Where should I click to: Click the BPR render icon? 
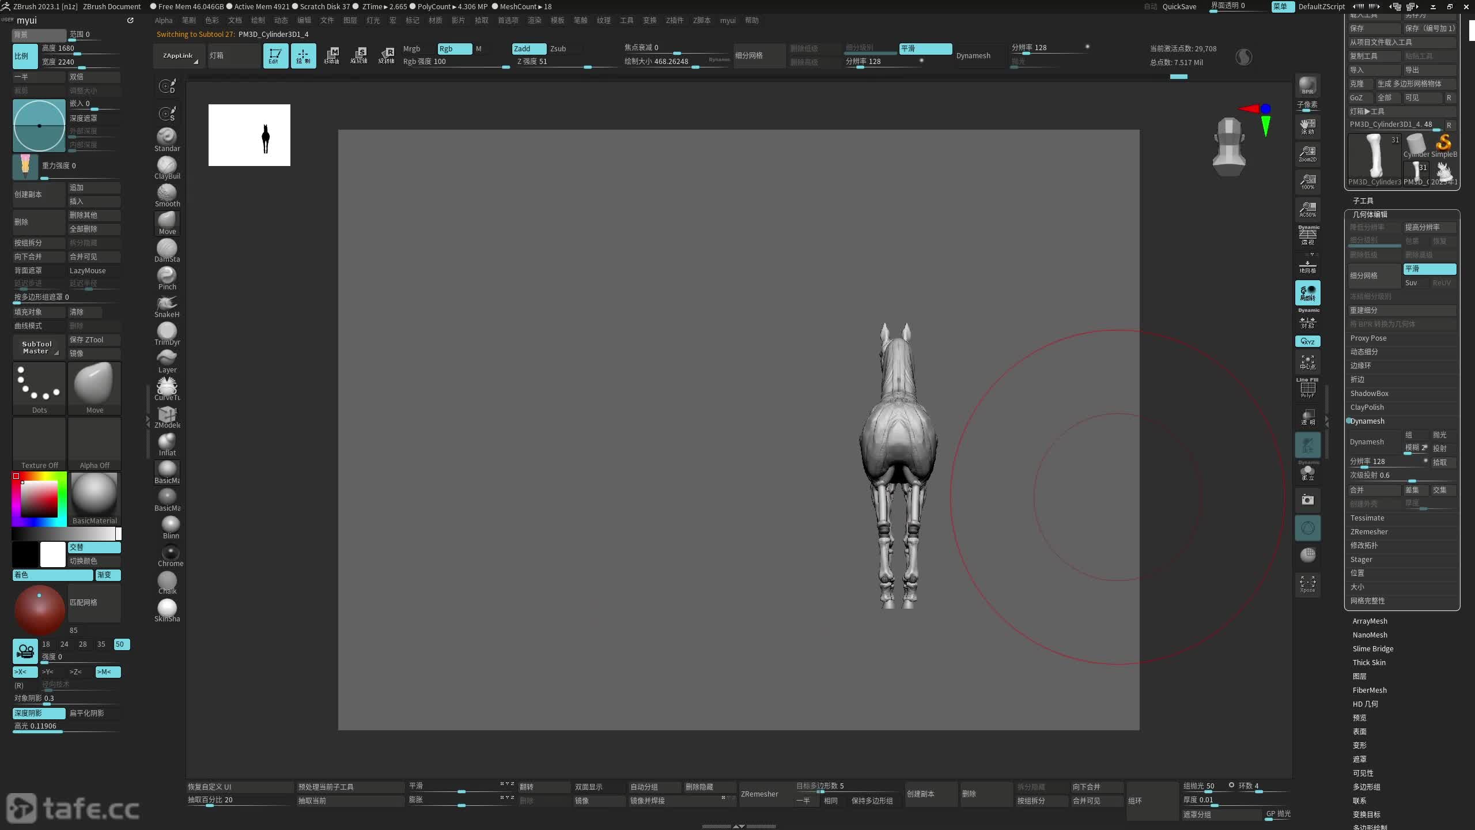pos(1307,85)
